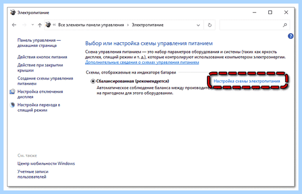Click Все элементы панели управления breadcrumb
The height and width of the screenshot is (194, 302).
[x=91, y=25]
